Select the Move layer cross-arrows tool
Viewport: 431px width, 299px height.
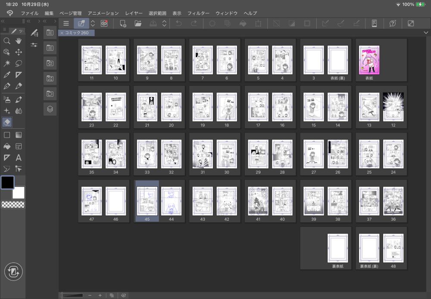(19, 52)
